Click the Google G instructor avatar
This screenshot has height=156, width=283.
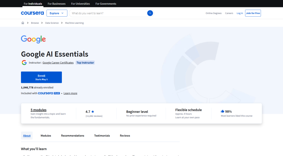[x=24, y=62]
